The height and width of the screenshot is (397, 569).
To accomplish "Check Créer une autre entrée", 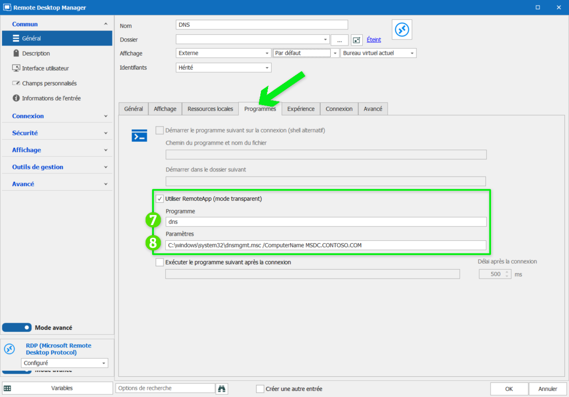I will (x=260, y=388).
